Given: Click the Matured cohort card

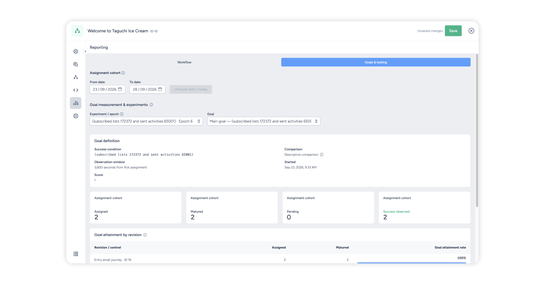Looking at the screenshot, I should 232,207.
